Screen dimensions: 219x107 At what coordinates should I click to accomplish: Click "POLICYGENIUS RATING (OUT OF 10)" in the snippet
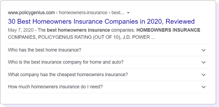pos(80,37)
